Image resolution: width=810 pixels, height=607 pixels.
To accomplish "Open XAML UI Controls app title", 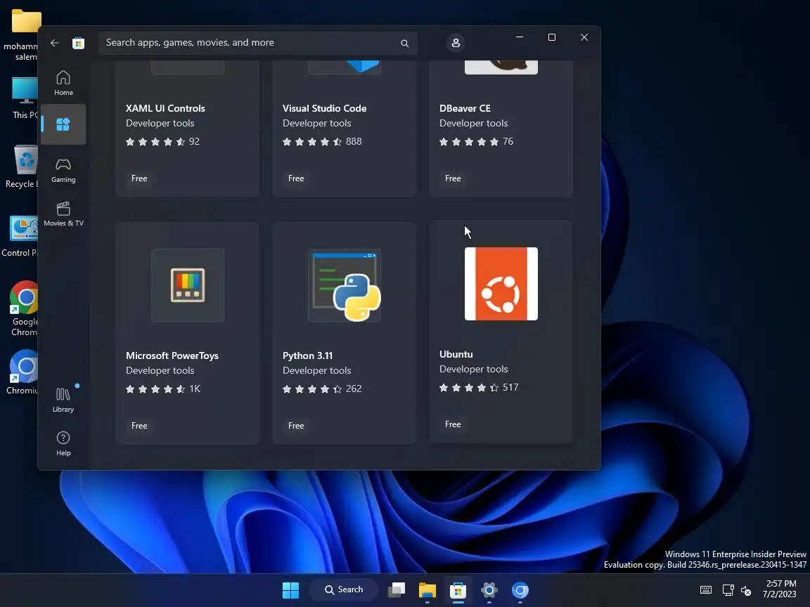I will coord(165,108).
